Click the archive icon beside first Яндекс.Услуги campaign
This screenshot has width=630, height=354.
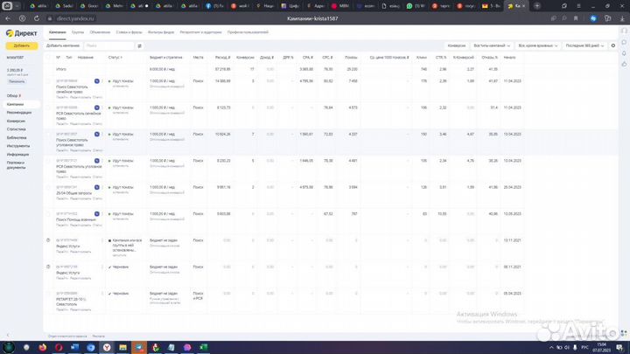[49, 239]
